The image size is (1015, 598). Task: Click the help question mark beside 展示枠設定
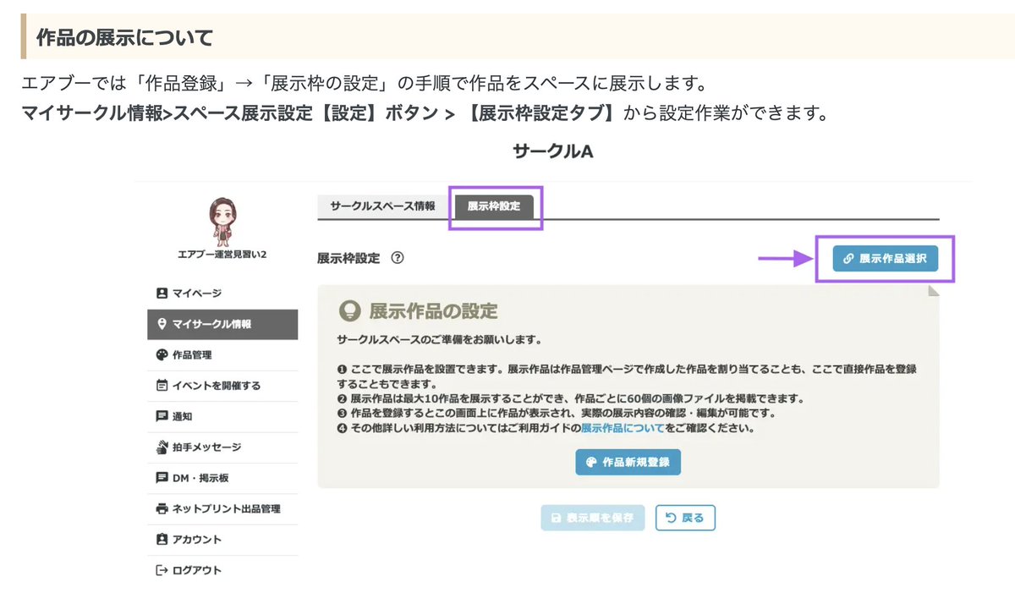[398, 259]
